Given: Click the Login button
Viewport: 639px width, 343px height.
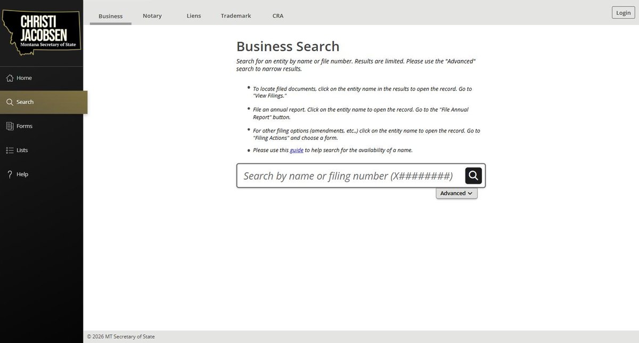Looking at the screenshot, I should pos(623,13).
